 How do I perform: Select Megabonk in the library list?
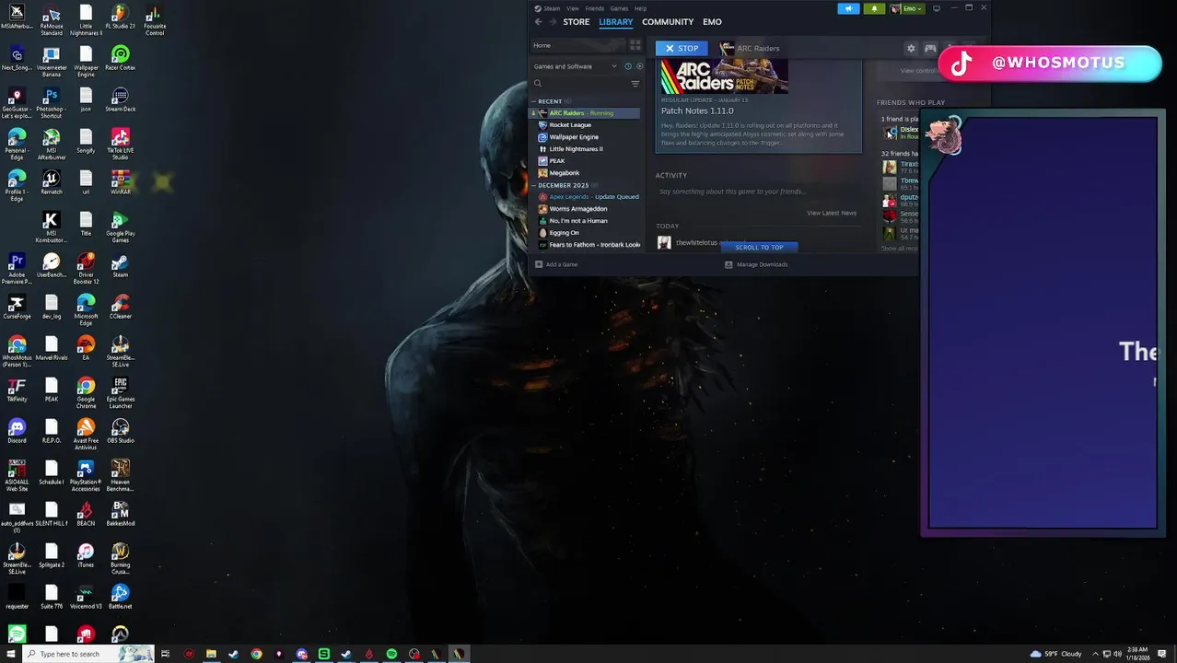[x=585, y=173]
